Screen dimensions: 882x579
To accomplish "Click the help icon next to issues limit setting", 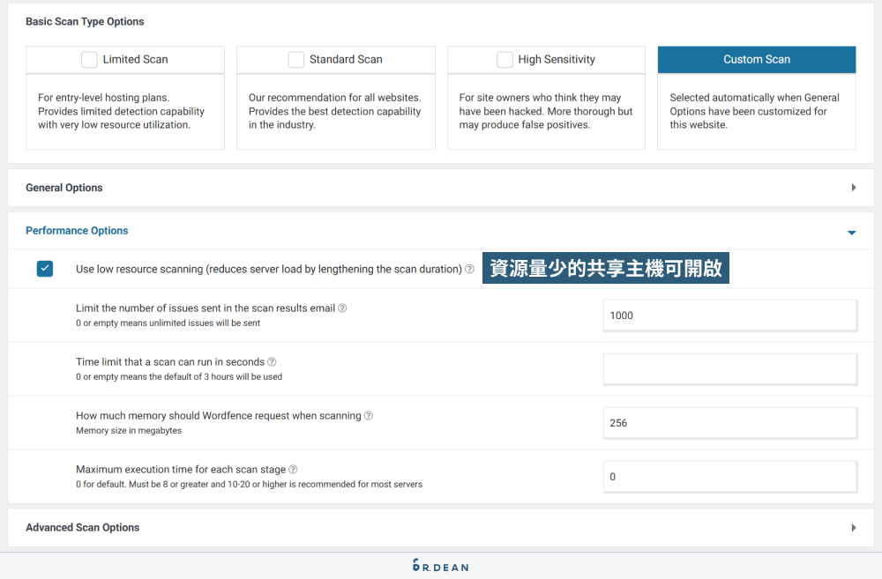I will (x=343, y=308).
